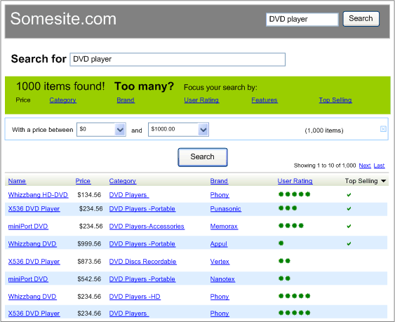Image resolution: width=395 pixels, height=322 pixels.
Task: Select the Top Selling focus tab
Action: 335,100
